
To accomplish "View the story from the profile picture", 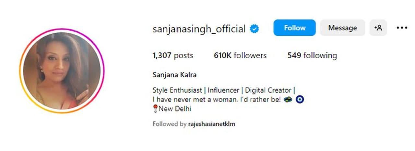I will (62, 71).
